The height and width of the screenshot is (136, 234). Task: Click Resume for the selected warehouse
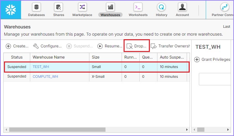(x=110, y=46)
